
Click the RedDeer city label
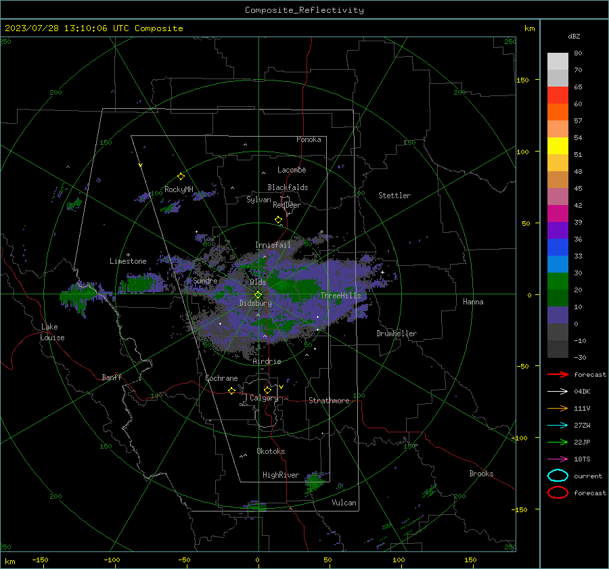coord(287,205)
